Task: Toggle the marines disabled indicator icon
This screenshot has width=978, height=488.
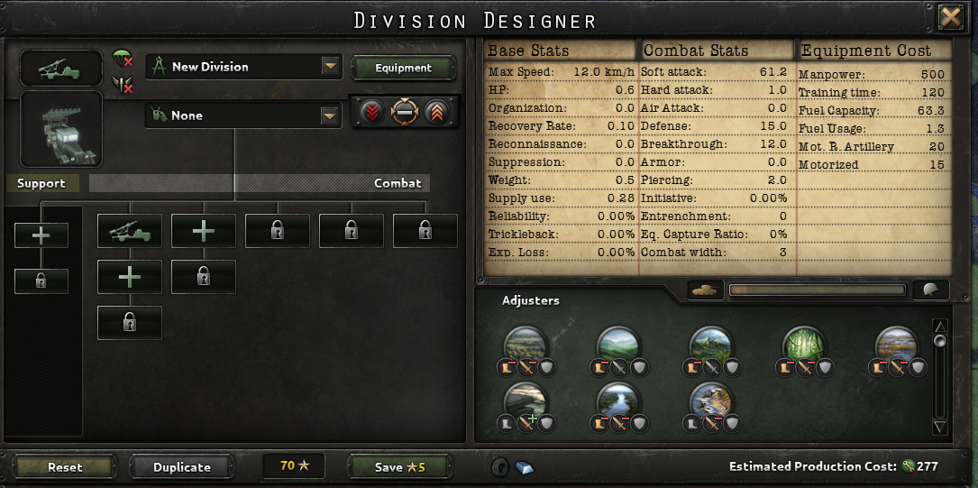Action: [123, 84]
